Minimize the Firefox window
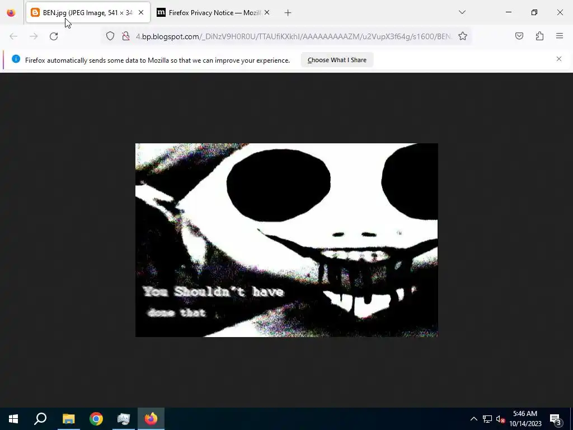This screenshot has height=430, width=573. click(x=509, y=12)
